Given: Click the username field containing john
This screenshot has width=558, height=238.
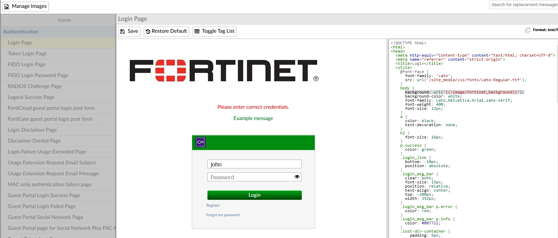Looking at the screenshot, I should click(254, 164).
